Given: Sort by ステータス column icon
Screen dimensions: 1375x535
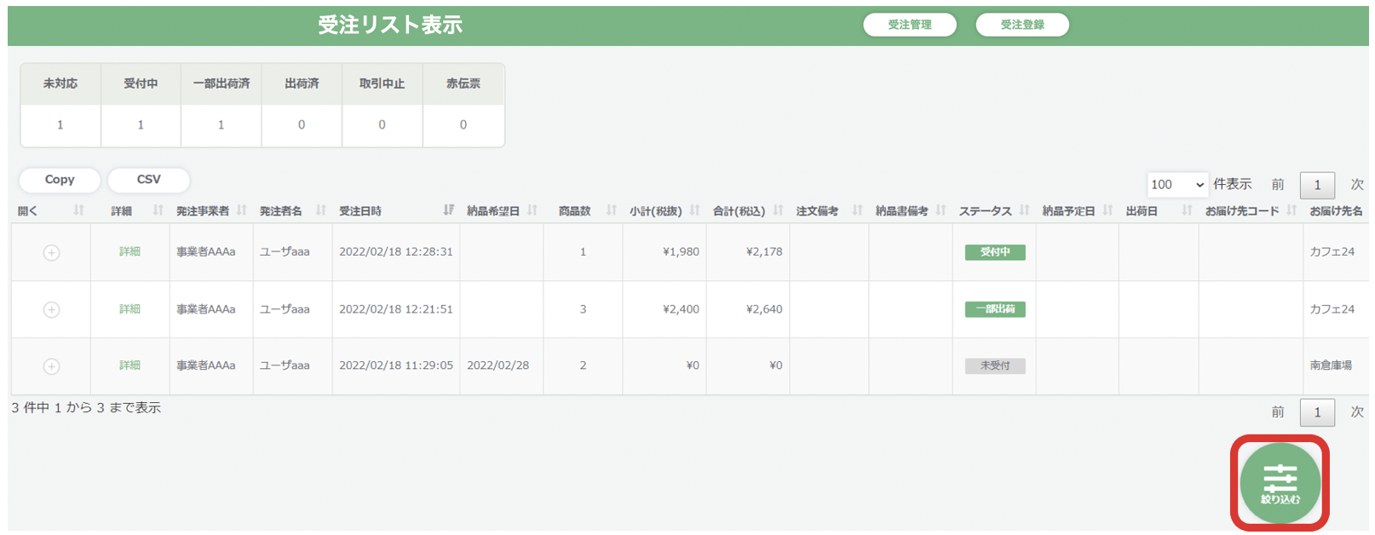Looking at the screenshot, I should [1025, 210].
